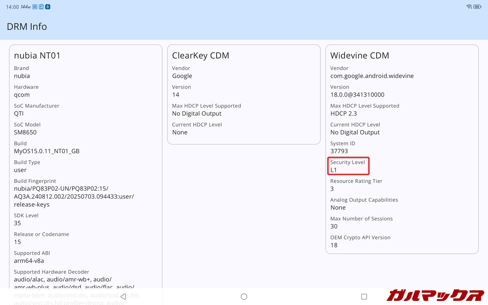Tap the Analog Output Capabilities label
The width and height of the screenshot is (488, 305).
pyautogui.click(x=364, y=200)
